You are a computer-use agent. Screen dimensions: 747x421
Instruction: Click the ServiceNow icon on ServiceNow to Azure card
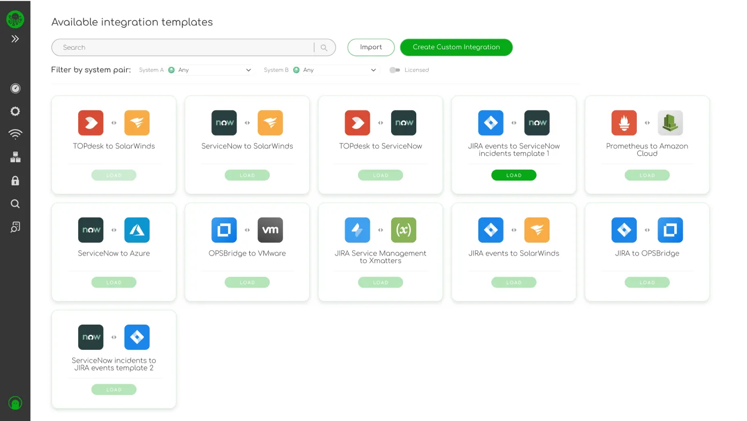[90, 230]
